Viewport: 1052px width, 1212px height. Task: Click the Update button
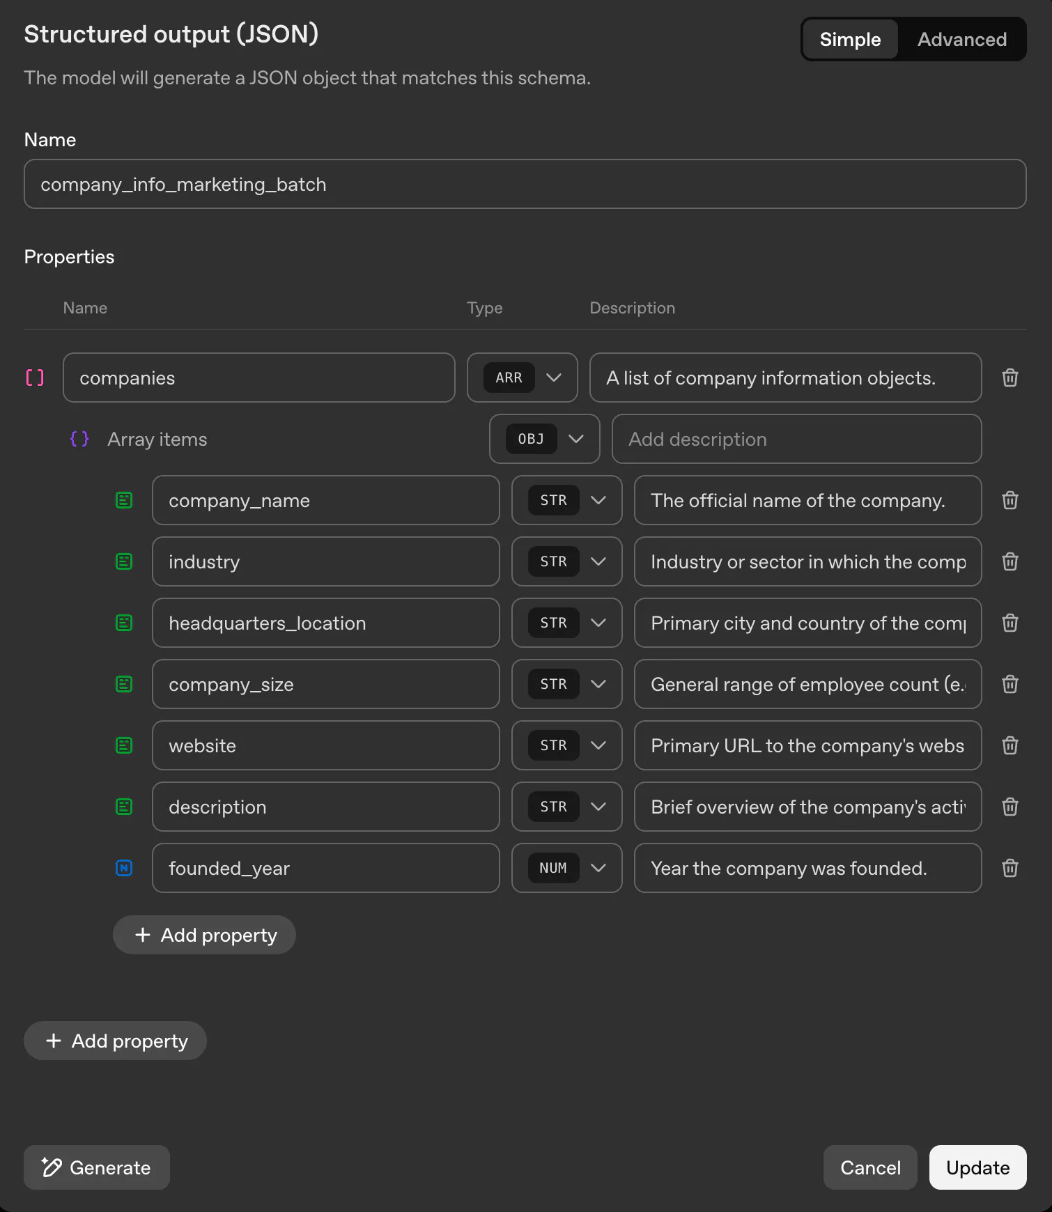[x=977, y=1167]
